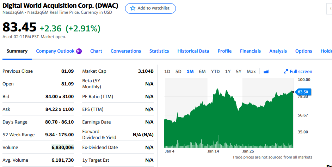Click the Bid value 84.00 x 3100
Image resolution: width=332 pixels, height=167 pixels.
tap(60, 96)
